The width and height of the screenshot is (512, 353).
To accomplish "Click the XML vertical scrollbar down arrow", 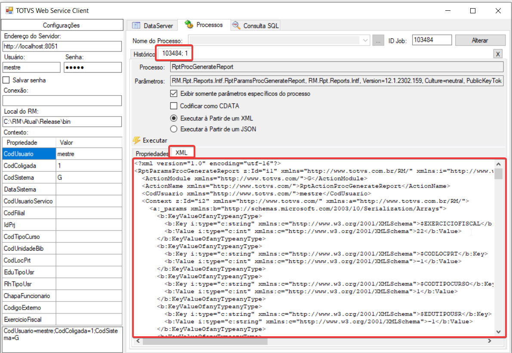I will point(498,332).
